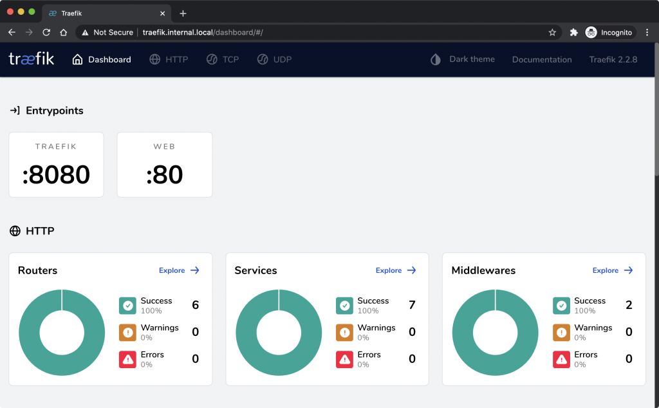
Task: Click the Routers Success checkmark icon
Action: coord(127,306)
